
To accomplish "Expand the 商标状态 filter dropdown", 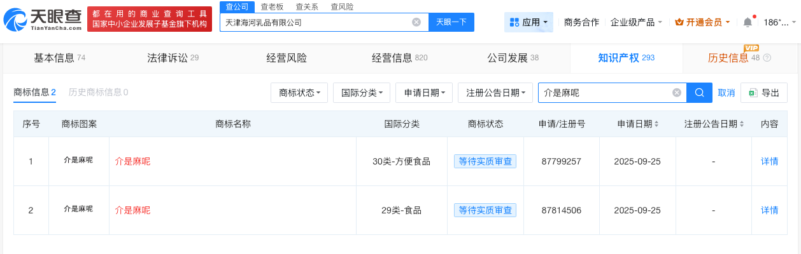I will click(x=299, y=93).
